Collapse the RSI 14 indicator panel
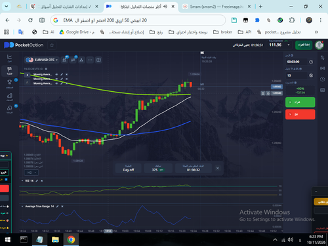This screenshot has width=328, height=246. pyautogui.click(x=22, y=181)
